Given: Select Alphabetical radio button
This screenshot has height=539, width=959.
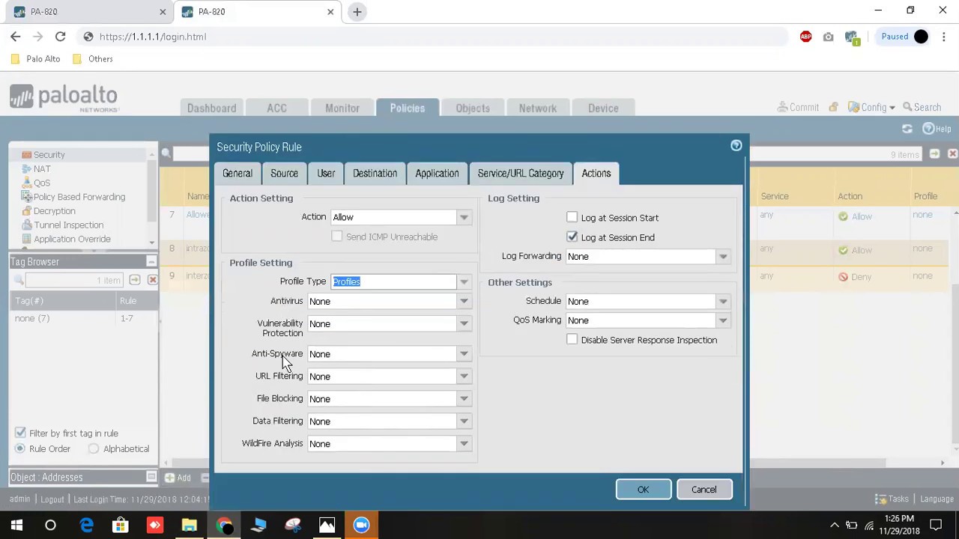Looking at the screenshot, I should [x=94, y=448].
